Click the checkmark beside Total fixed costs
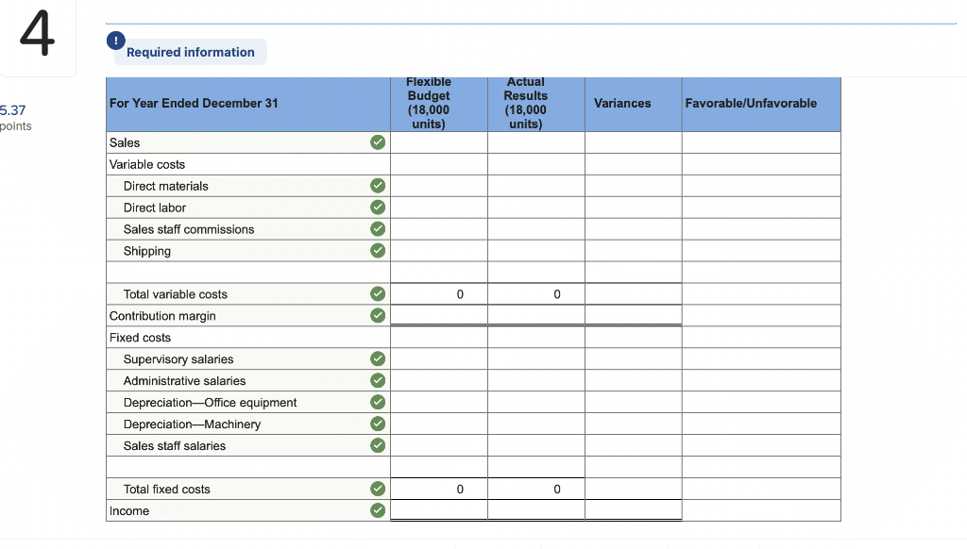 [x=377, y=489]
